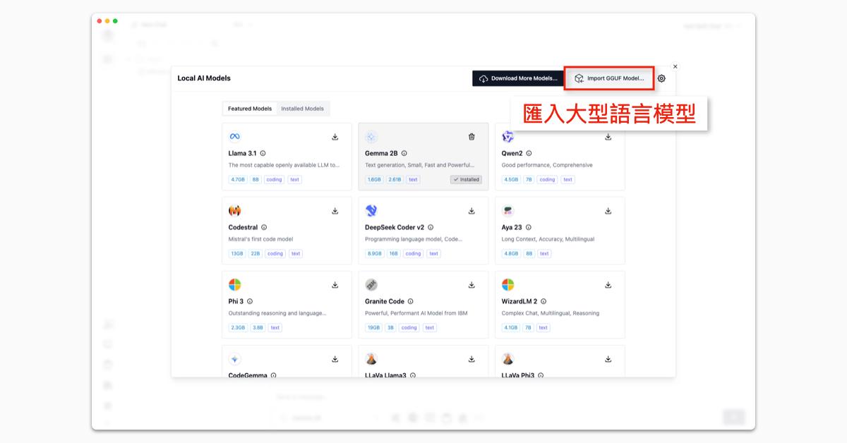Screen dimensions: 847x443
Task: Switch to the Featured Models tab
Action: (250, 109)
